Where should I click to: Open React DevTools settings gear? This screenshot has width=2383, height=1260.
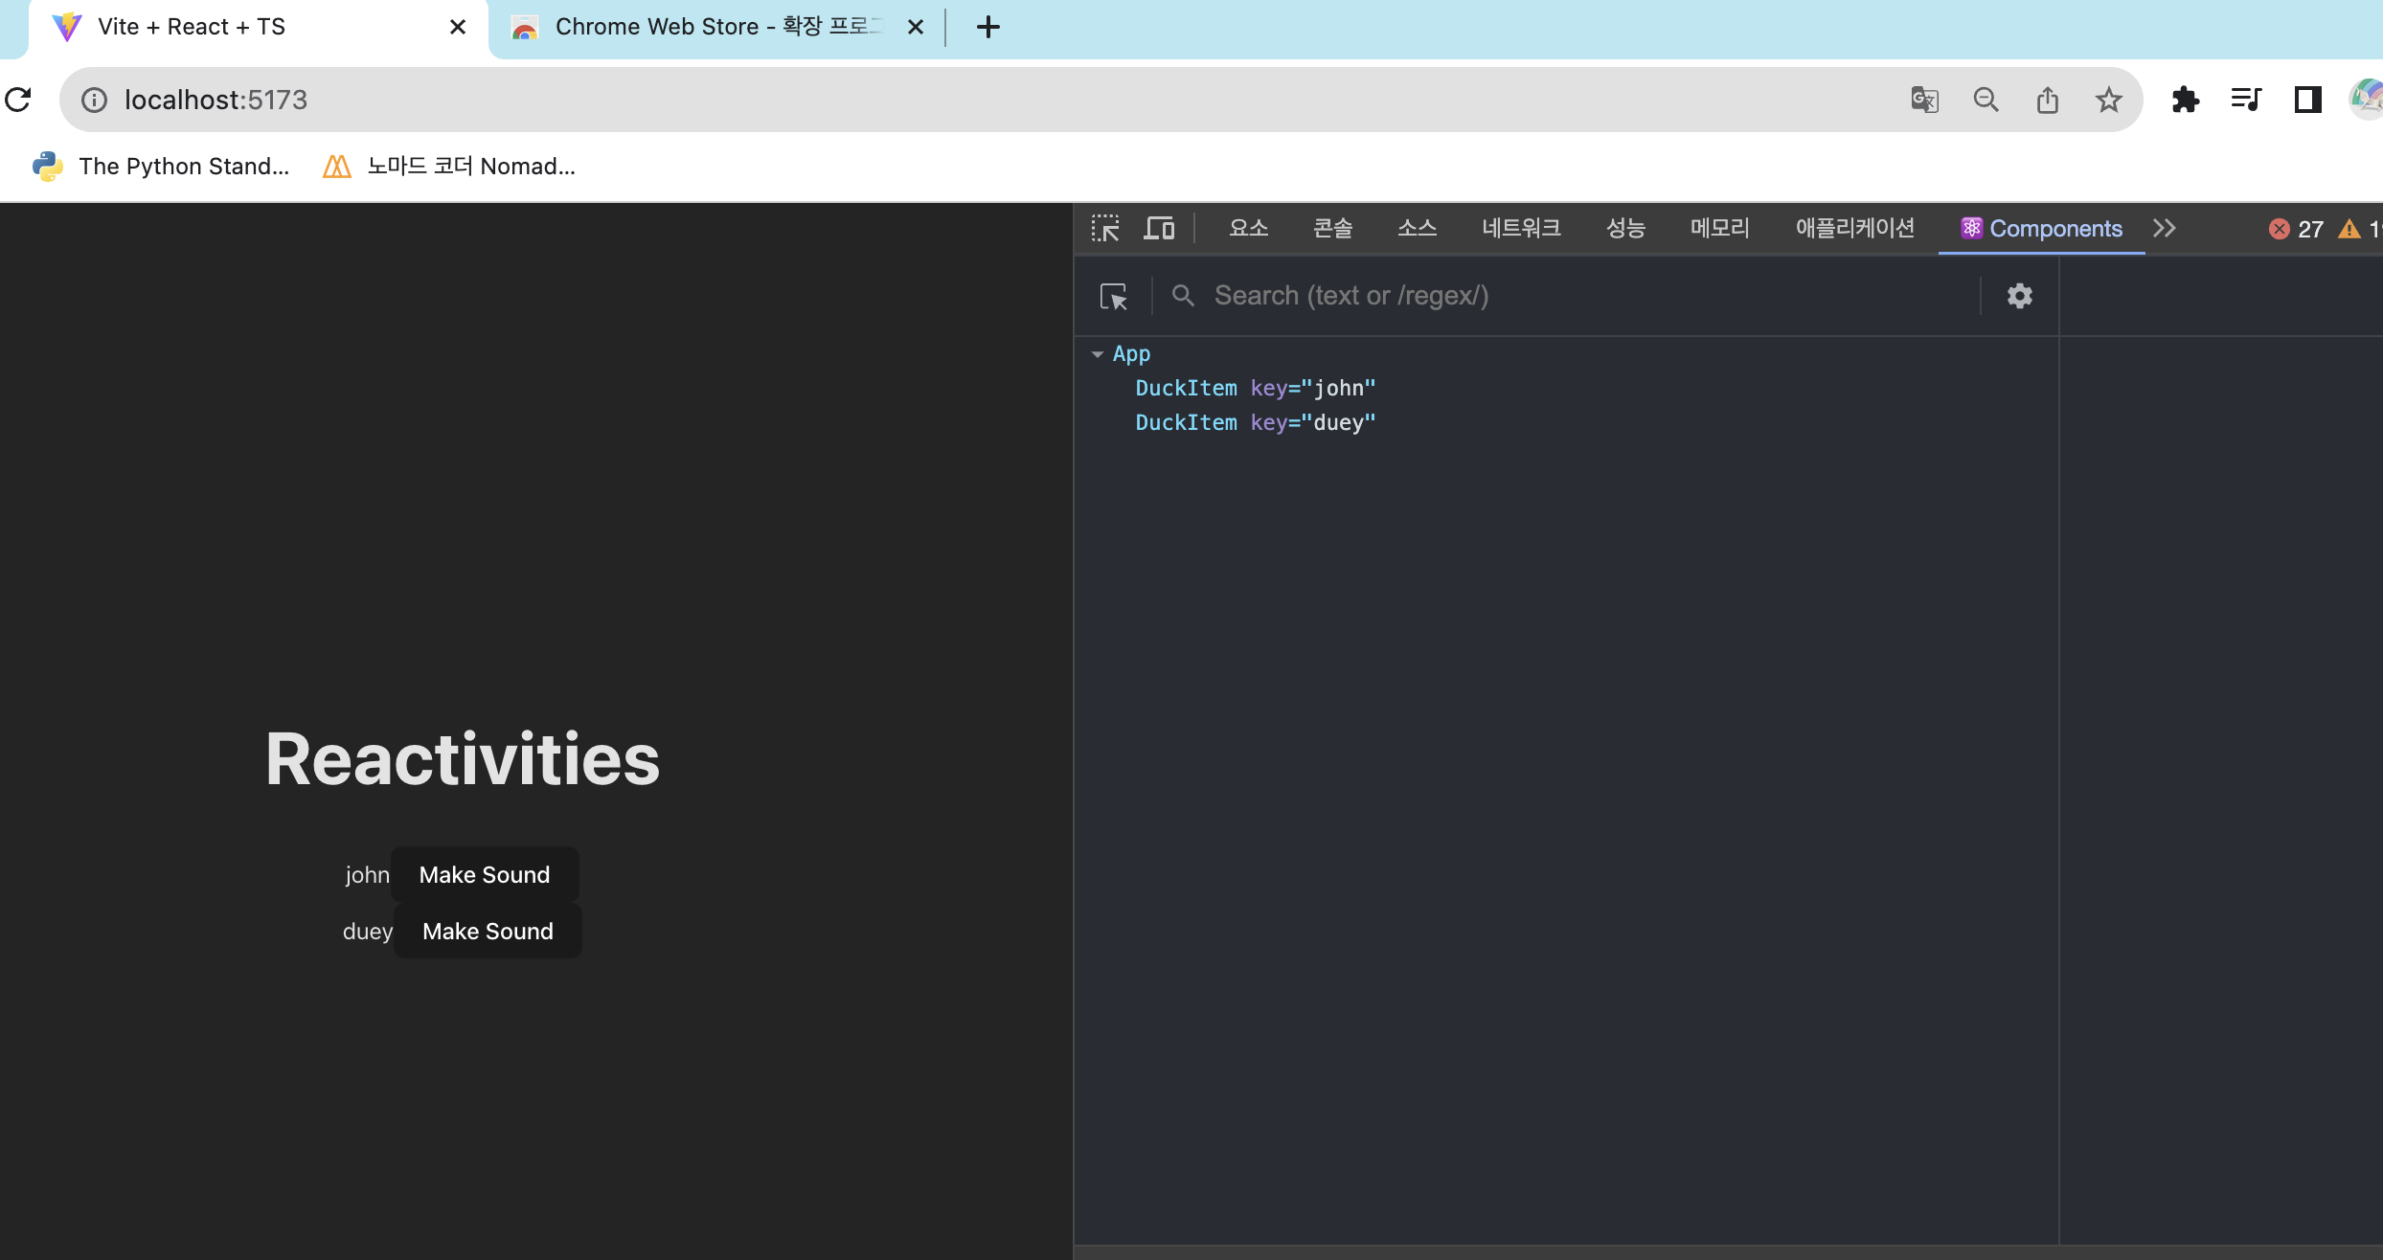2019,296
